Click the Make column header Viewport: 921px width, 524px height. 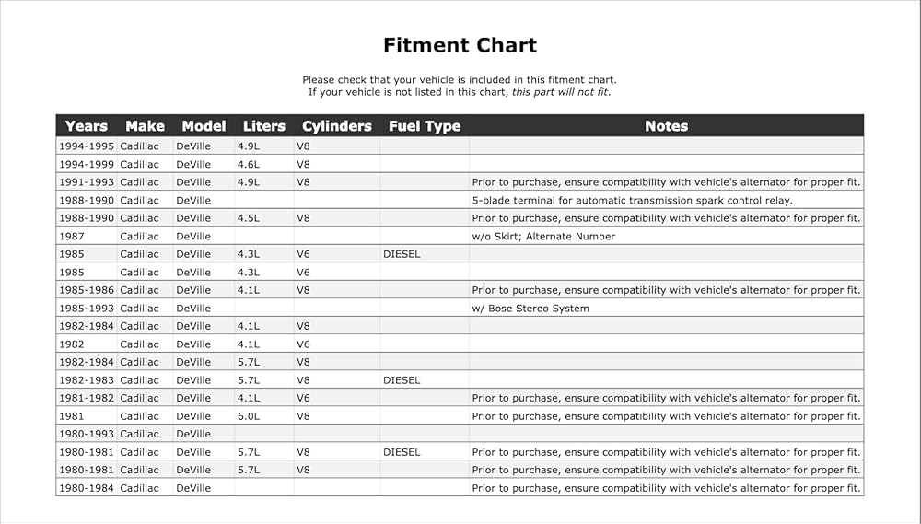point(146,126)
